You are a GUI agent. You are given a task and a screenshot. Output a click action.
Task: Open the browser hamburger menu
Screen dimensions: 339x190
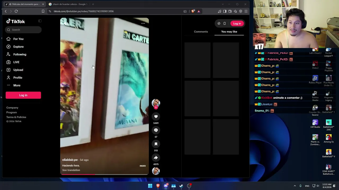point(246,11)
